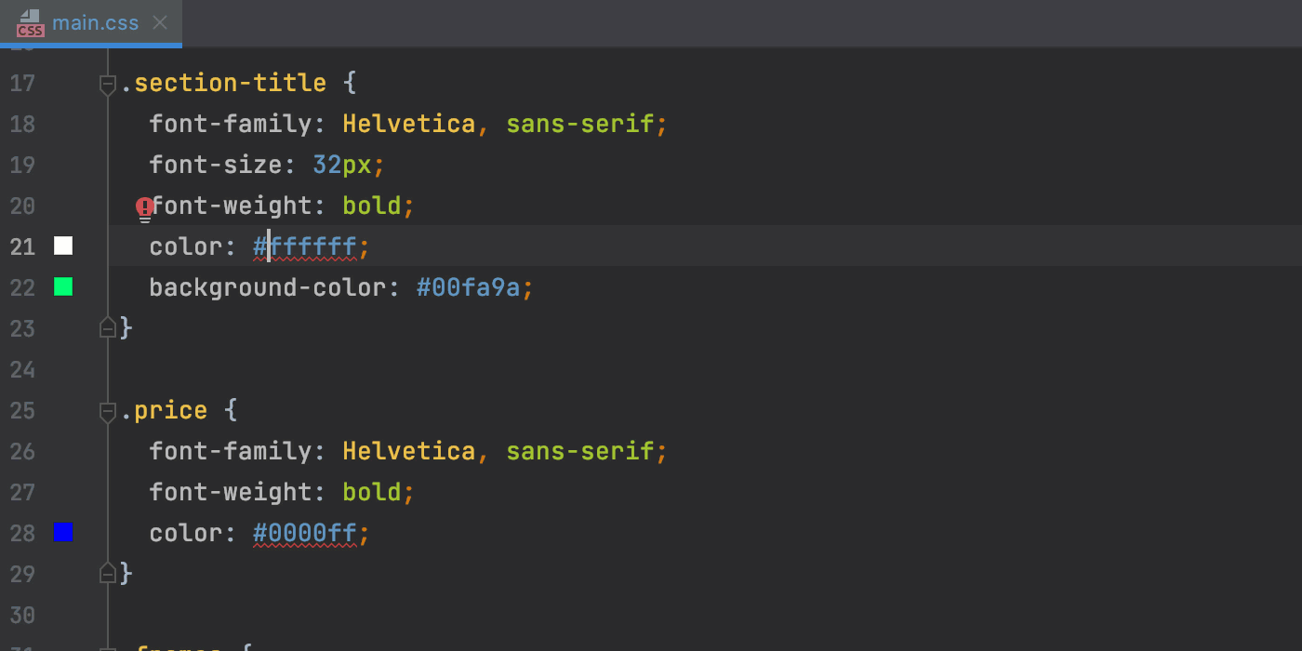
Task: Click the hex value #00fa9a on line 22
Action: 467,287
